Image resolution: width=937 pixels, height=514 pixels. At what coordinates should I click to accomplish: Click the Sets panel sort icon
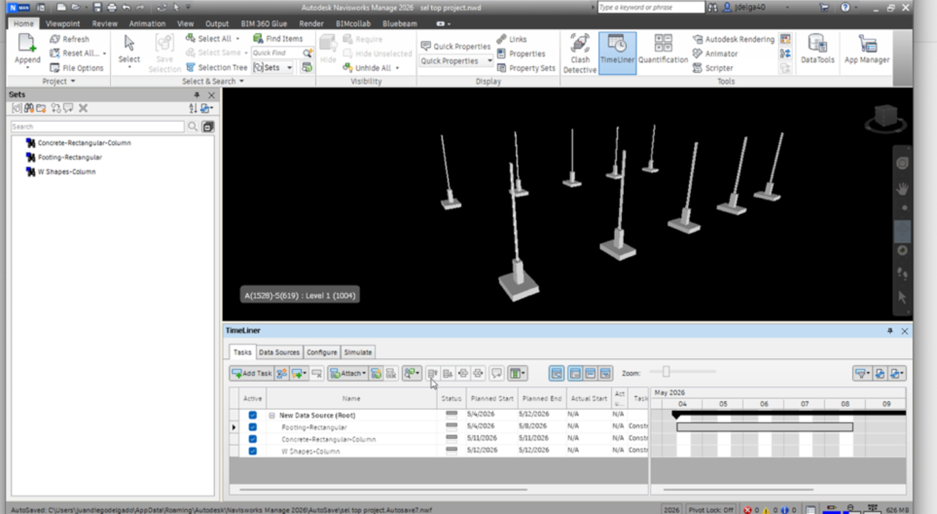point(193,108)
